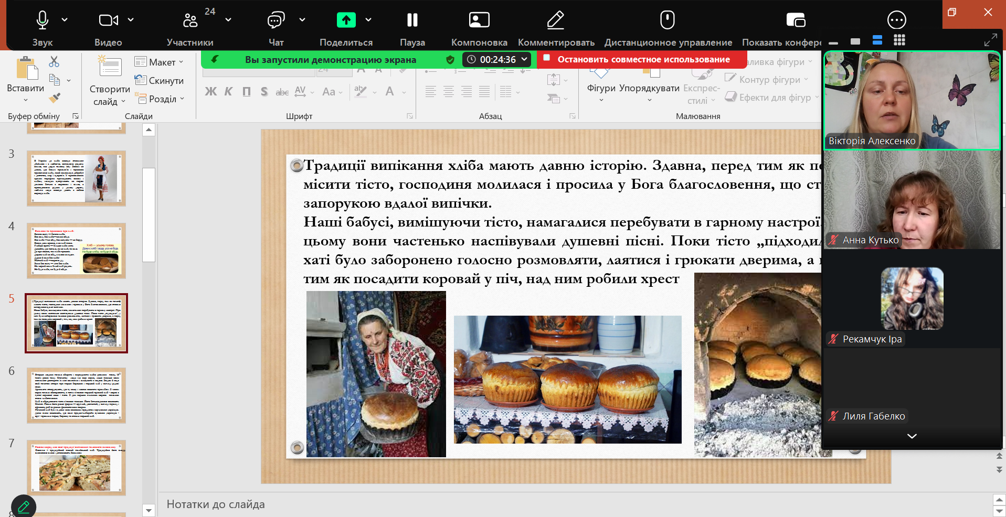This screenshot has width=1006, height=517.
Task: Click the Видео camera icon
Action: 108,20
